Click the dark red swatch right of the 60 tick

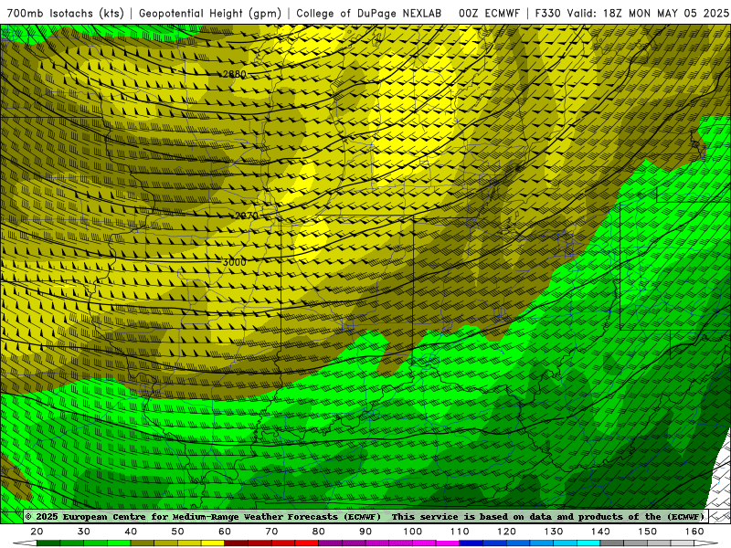[237, 543]
